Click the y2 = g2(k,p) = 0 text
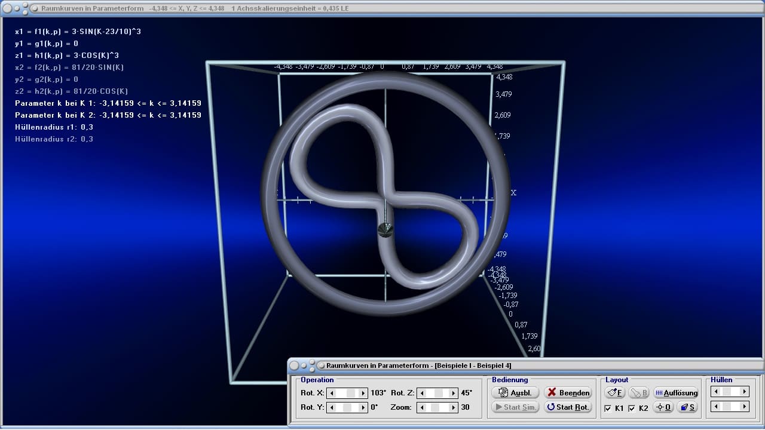 click(x=47, y=79)
